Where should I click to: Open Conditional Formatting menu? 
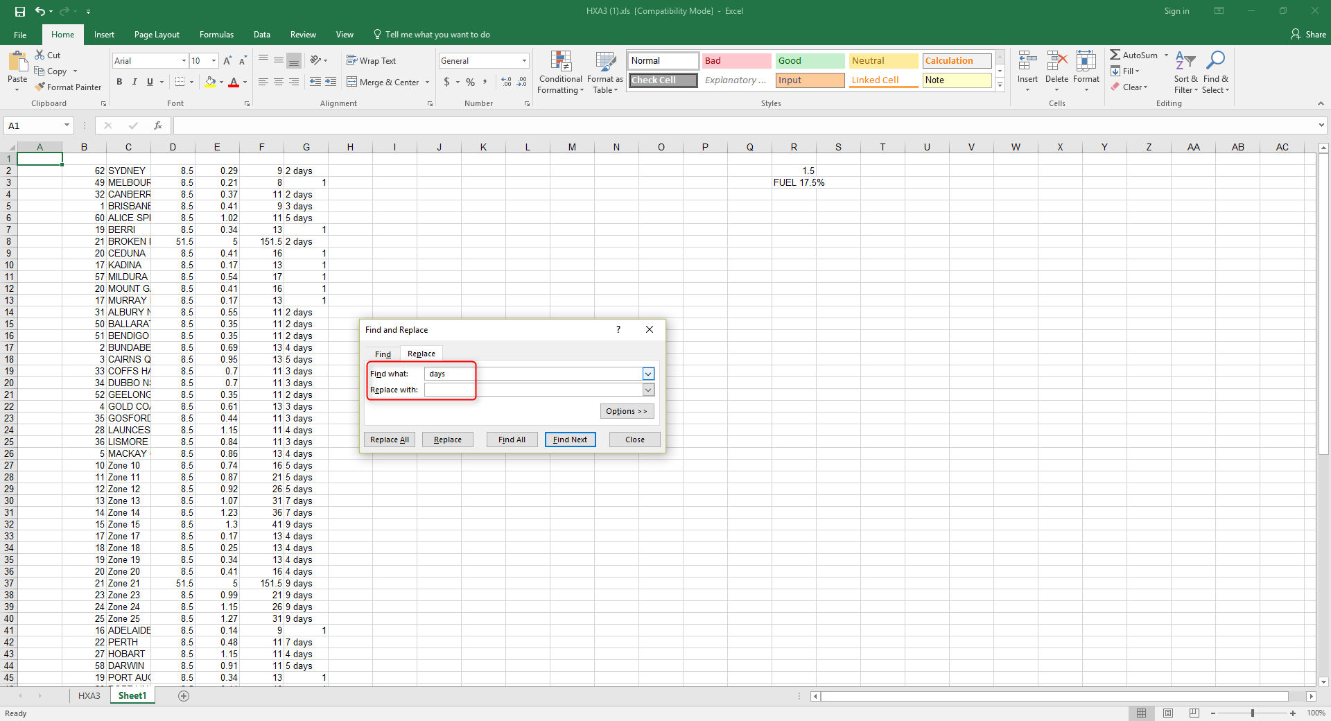[x=560, y=72]
